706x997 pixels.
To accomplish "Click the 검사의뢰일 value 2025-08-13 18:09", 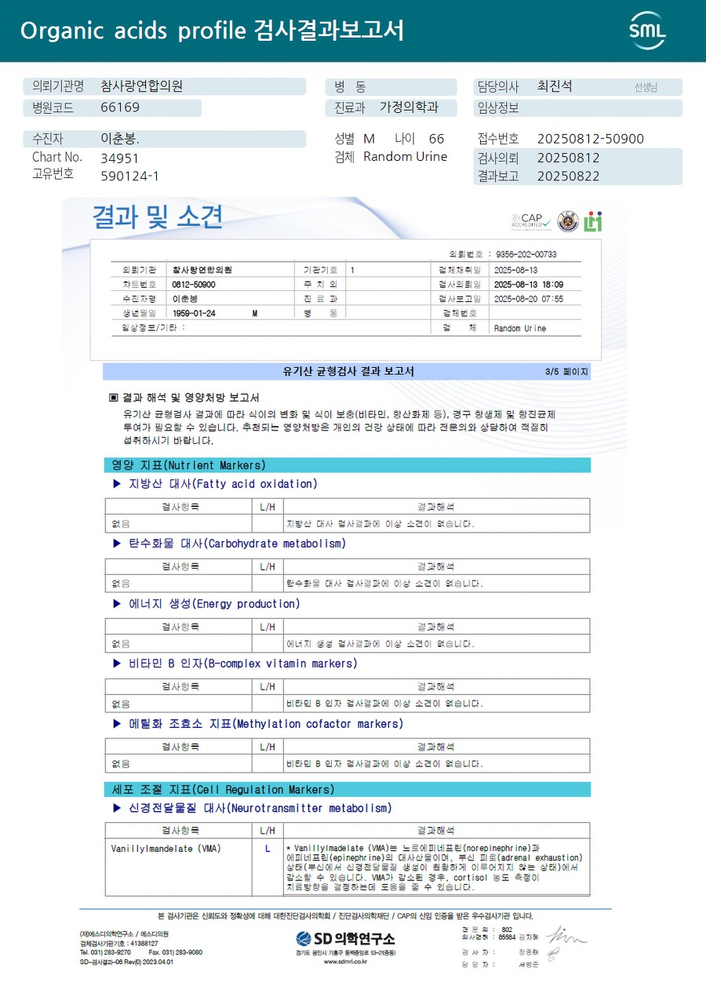I will click(x=529, y=284).
